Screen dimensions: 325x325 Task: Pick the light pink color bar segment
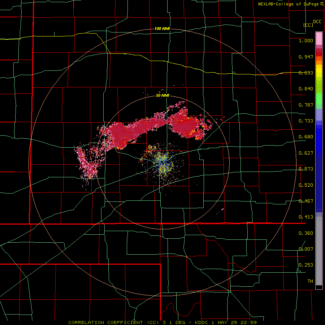[x=319, y=38]
